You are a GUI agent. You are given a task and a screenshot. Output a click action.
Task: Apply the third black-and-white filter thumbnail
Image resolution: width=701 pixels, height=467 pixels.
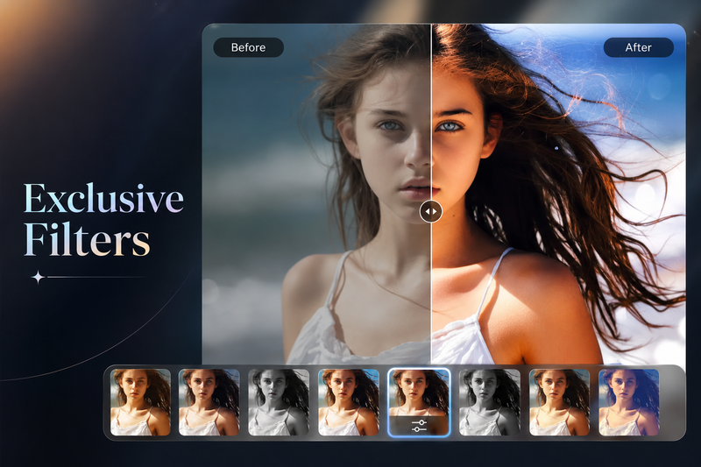point(279,402)
